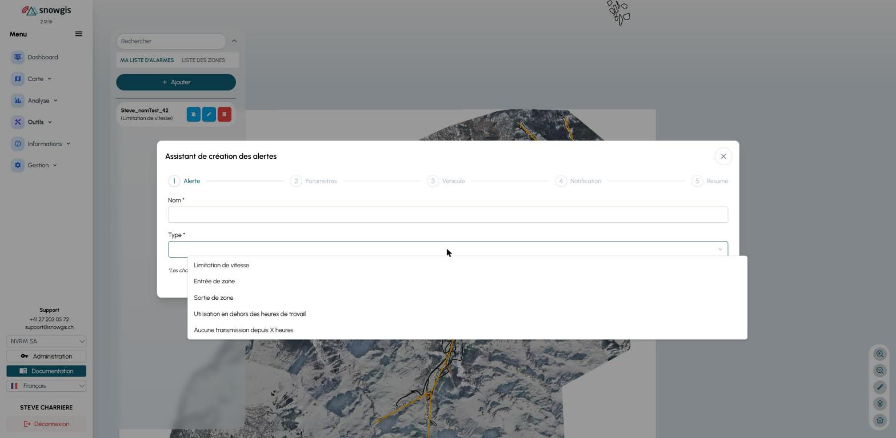Zoom in on the map
The width and height of the screenshot is (896, 438).
pyautogui.click(x=880, y=354)
